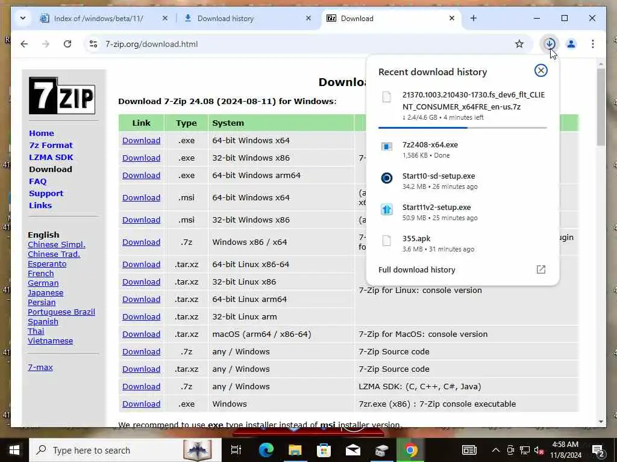Open Task View on the taskbar

236,450
